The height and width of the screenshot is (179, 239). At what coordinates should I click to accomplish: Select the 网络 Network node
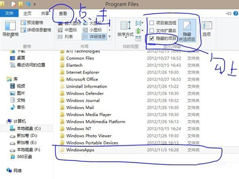(14, 171)
